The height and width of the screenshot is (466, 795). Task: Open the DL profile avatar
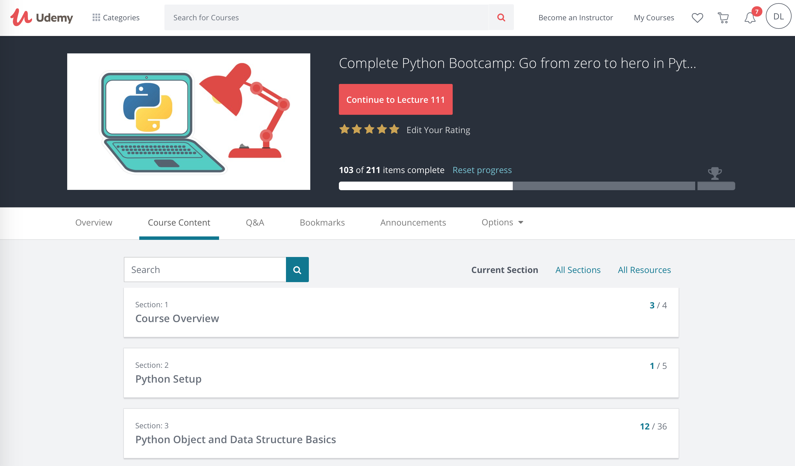tap(778, 16)
